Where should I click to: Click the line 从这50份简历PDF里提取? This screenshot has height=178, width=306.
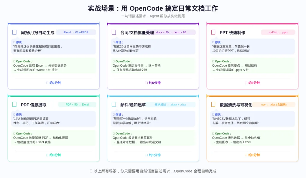click(31, 119)
